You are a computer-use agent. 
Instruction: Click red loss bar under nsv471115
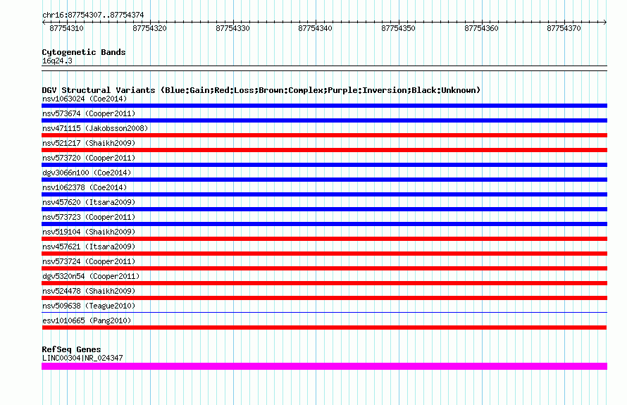(324, 135)
